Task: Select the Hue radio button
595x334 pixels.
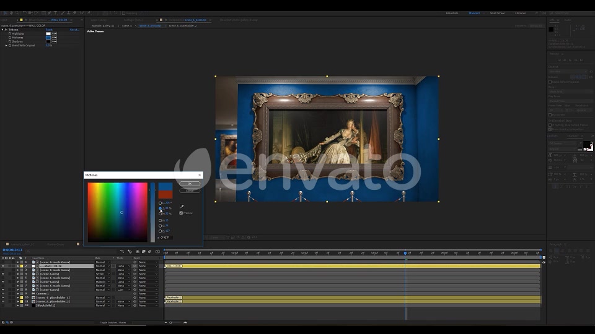Action: 160,203
